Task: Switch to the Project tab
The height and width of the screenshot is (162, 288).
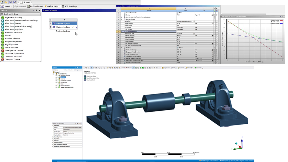Action: (25, 2)
